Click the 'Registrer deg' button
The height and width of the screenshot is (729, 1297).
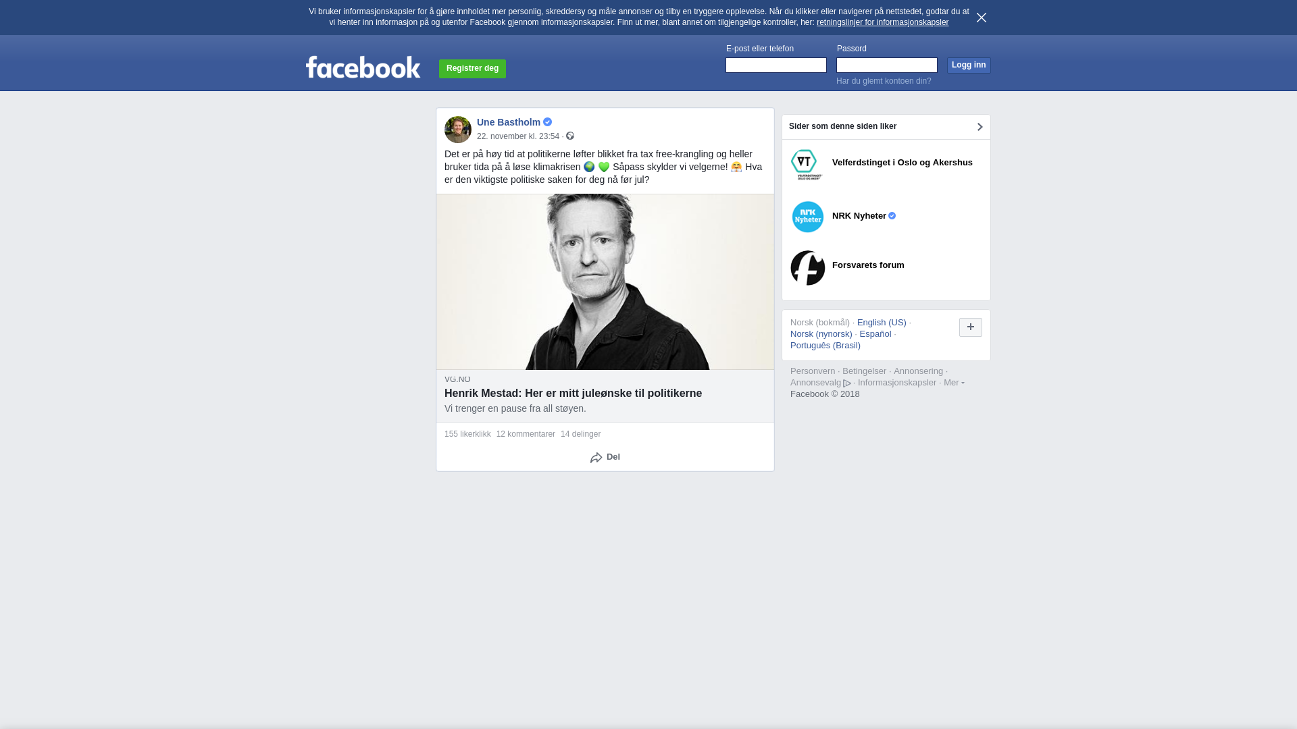click(x=472, y=69)
